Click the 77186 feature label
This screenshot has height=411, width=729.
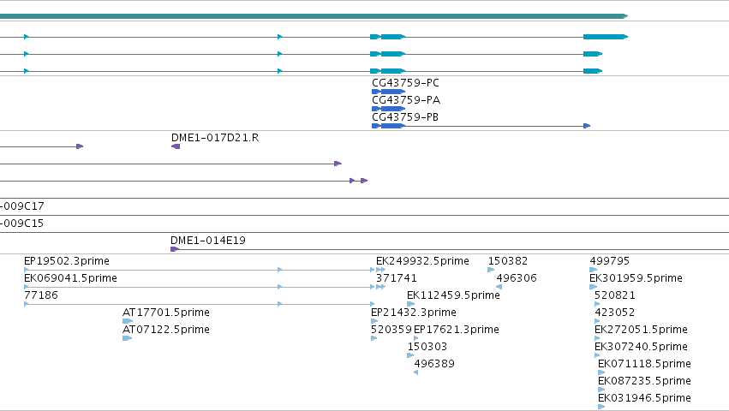[x=41, y=295]
